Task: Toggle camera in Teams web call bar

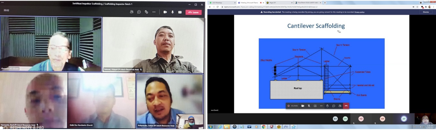Action: [303, 106]
